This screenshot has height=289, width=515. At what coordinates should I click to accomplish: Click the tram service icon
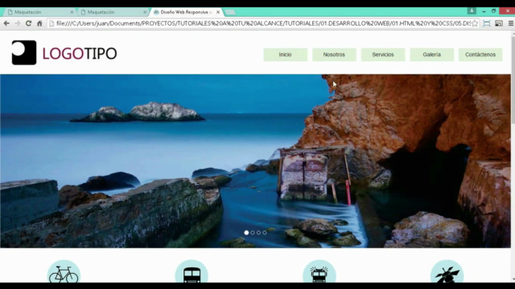coord(319,272)
